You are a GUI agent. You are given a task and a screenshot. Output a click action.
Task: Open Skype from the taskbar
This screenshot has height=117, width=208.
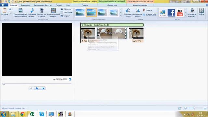pos(42,114)
